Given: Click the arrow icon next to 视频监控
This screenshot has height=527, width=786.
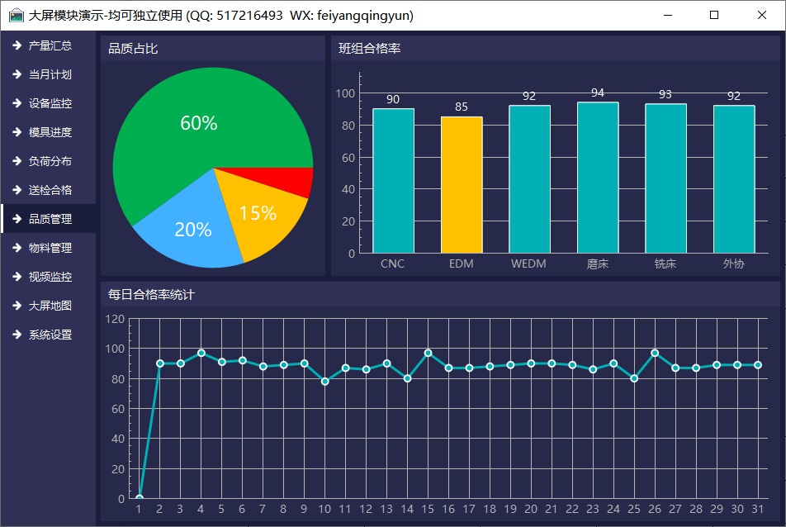Looking at the screenshot, I should coord(17,277).
